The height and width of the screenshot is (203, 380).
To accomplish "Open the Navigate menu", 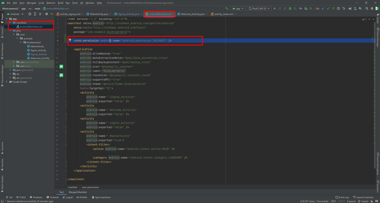I will coord(31,3).
